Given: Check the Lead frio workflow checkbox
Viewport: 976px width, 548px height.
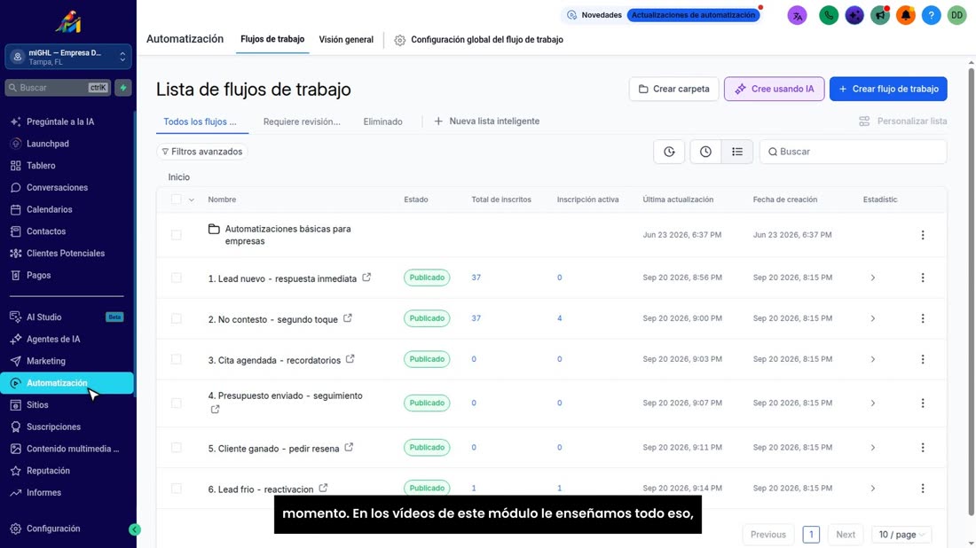Looking at the screenshot, I should [x=177, y=489].
